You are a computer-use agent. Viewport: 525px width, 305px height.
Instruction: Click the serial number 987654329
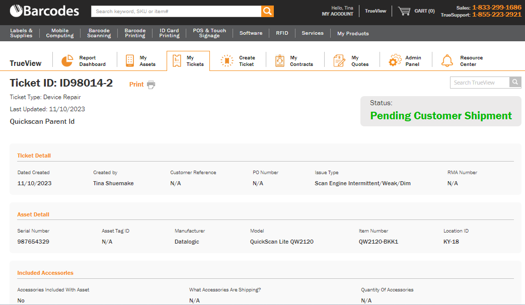coord(33,242)
